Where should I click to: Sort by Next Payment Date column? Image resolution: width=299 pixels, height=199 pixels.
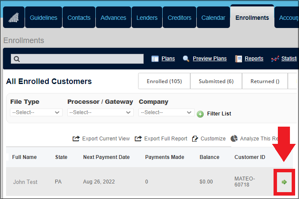tap(106, 157)
